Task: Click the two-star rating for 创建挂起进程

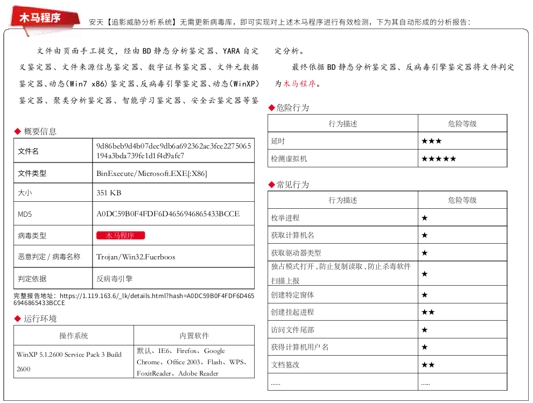Action: coord(428,312)
